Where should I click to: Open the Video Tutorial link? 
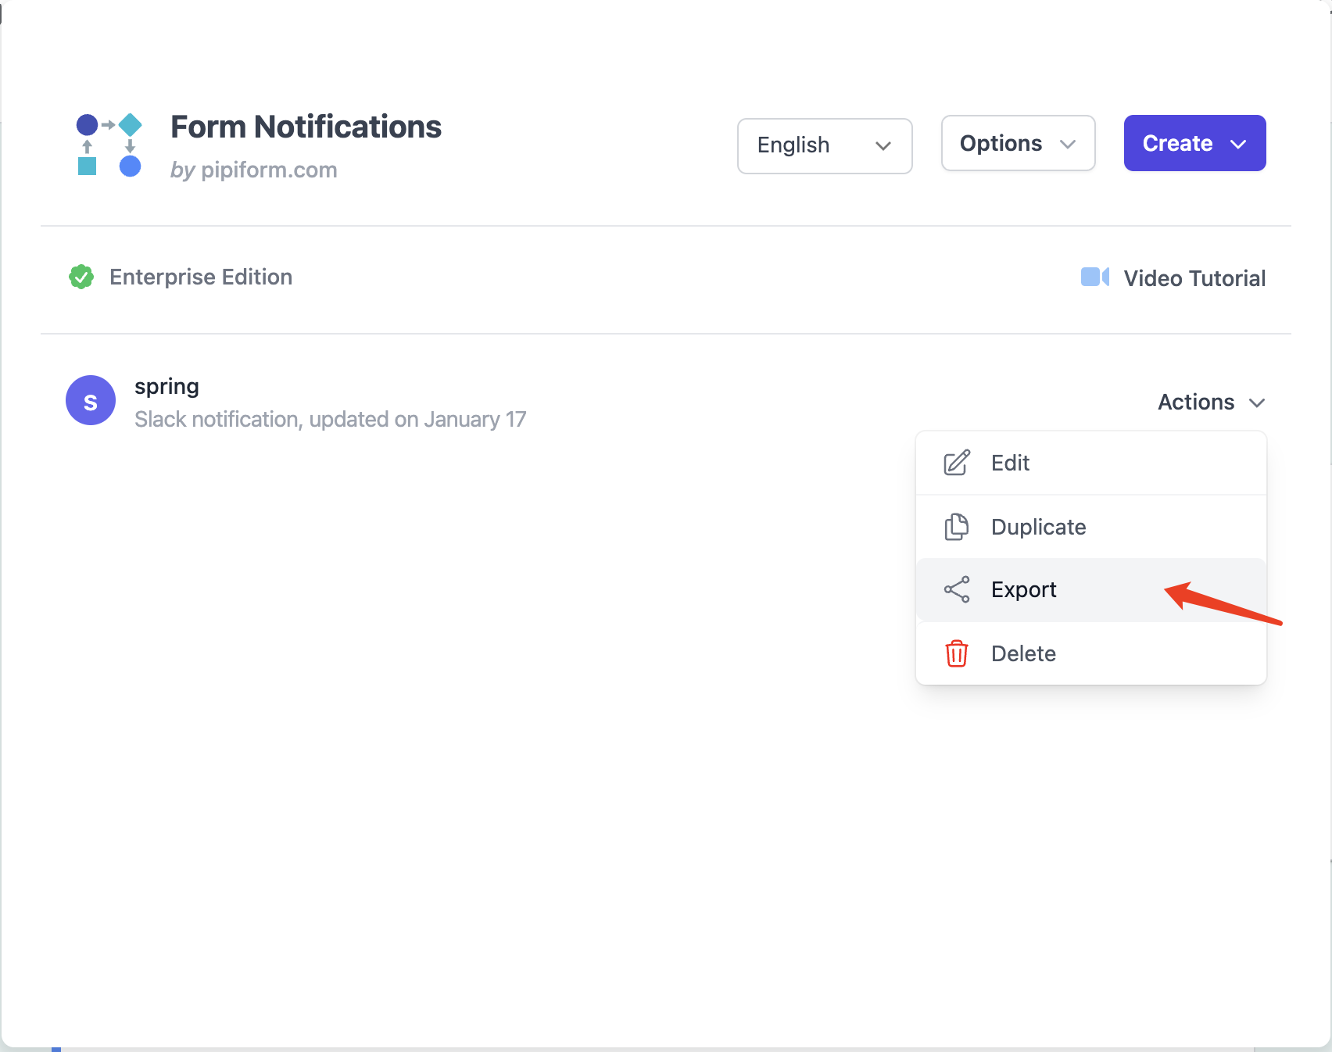1194,277
